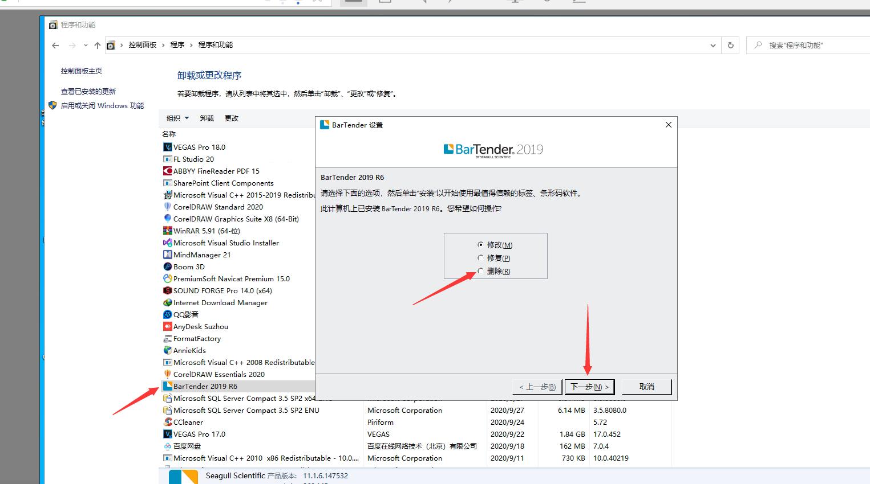Expand chevron between 控制面板 and 程序
Image resolution: width=870 pixels, height=484 pixels.
(x=163, y=45)
